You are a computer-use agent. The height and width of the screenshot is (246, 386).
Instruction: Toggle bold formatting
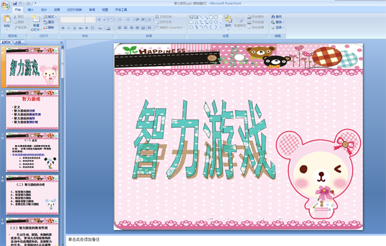point(63,28)
